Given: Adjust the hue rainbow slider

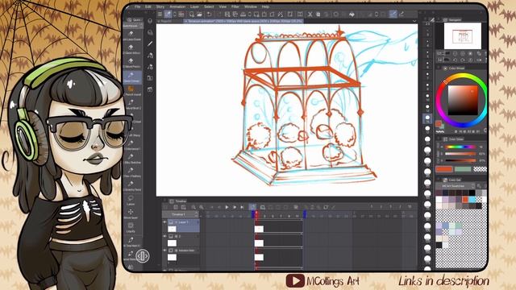Looking at the screenshot, I should (460, 147).
